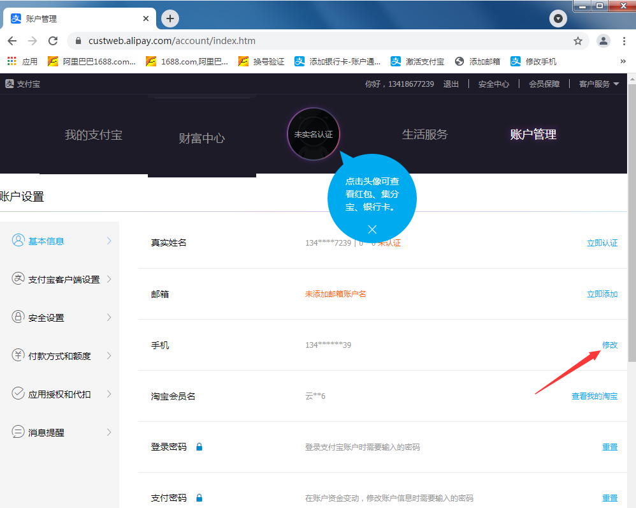
Task: Click 退出 to log out
Action: [451, 84]
